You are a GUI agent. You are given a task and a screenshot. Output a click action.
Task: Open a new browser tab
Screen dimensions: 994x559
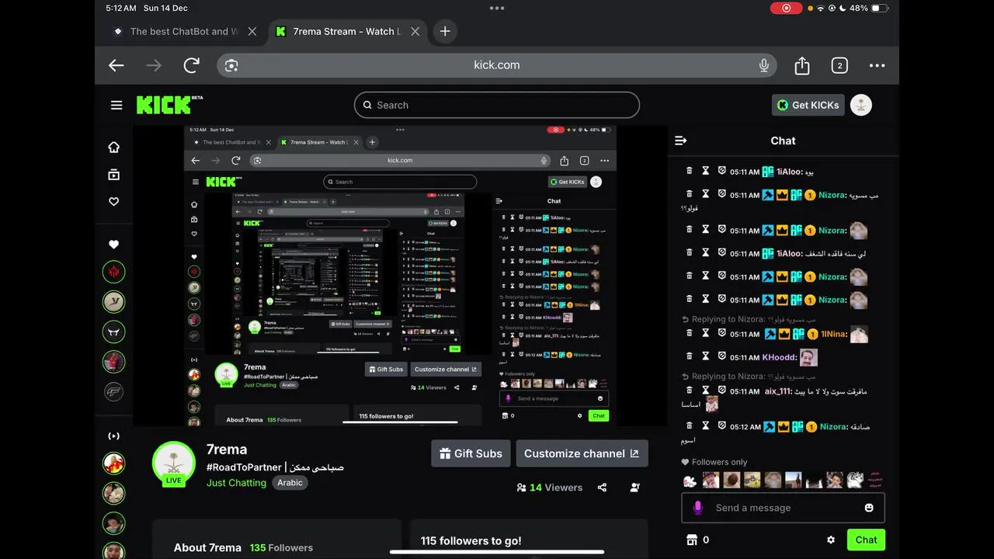[x=445, y=31]
